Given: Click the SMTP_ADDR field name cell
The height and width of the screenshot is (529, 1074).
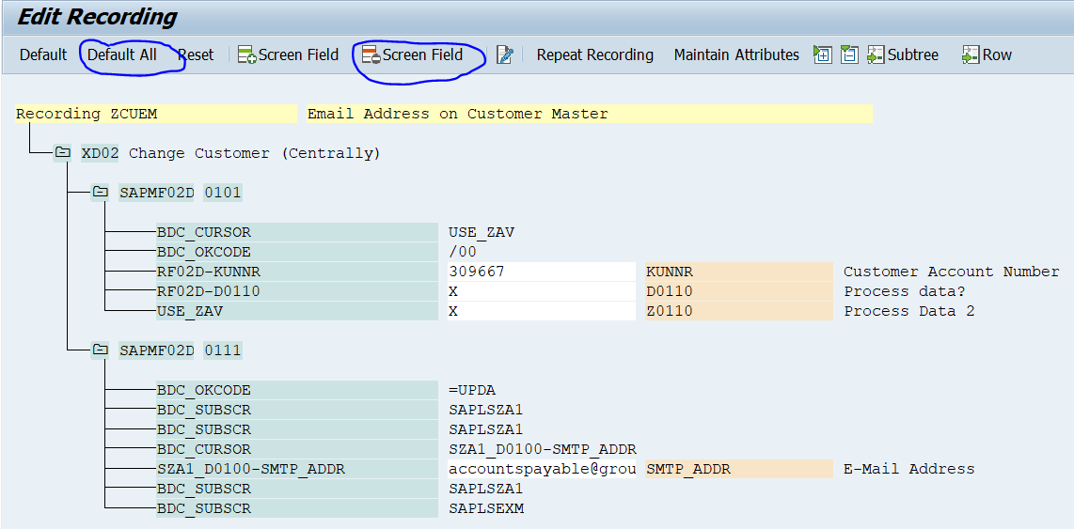Looking at the screenshot, I should [x=739, y=469].
